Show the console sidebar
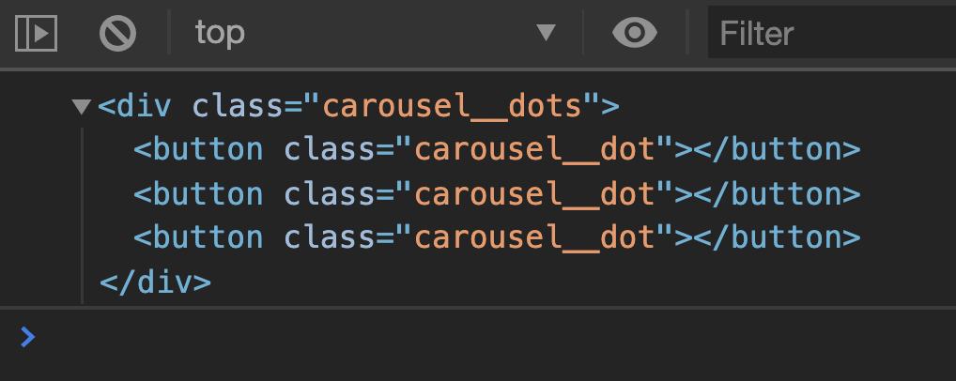The height and width of the screenshot is (381, 956). pyautogui.click(x=37, y=34)
